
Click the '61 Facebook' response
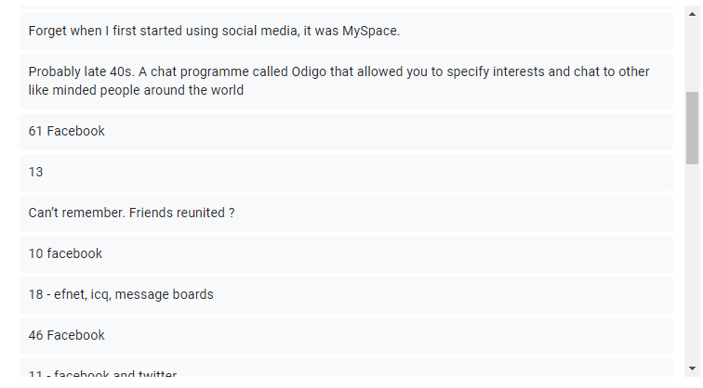[346, 131]
